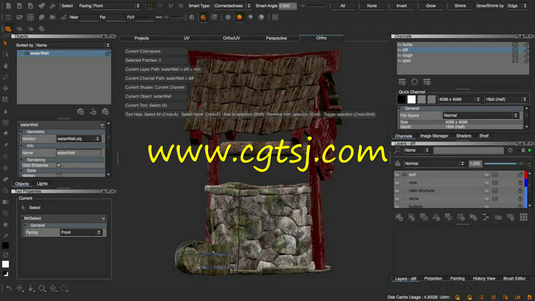Screen dimensions: 535x301
Task: Click the Add Object icon under Objects list
Action: (x=80, y=112)
